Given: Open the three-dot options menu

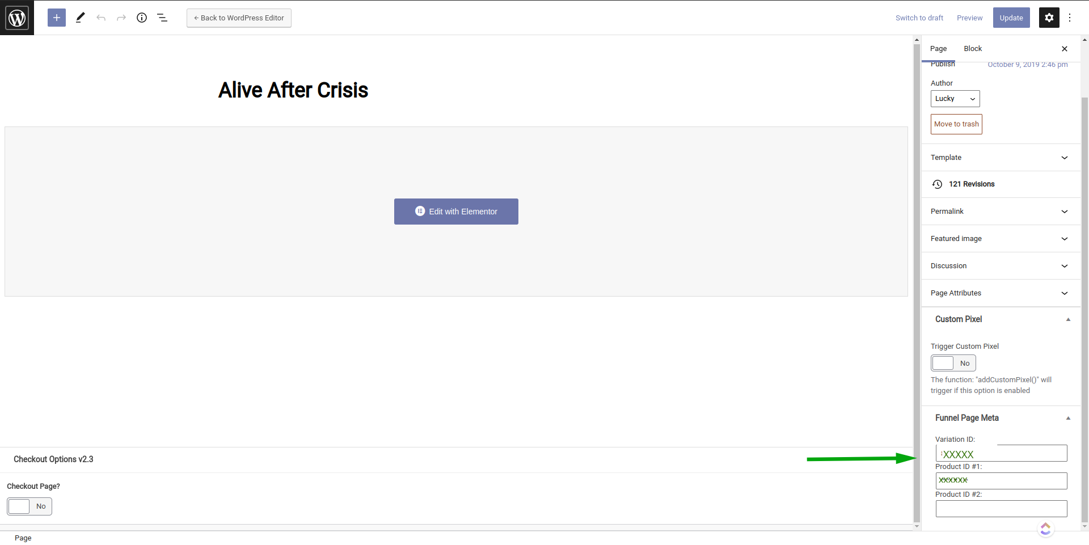Looking at the screenshot, I should tap(1070, 18).
